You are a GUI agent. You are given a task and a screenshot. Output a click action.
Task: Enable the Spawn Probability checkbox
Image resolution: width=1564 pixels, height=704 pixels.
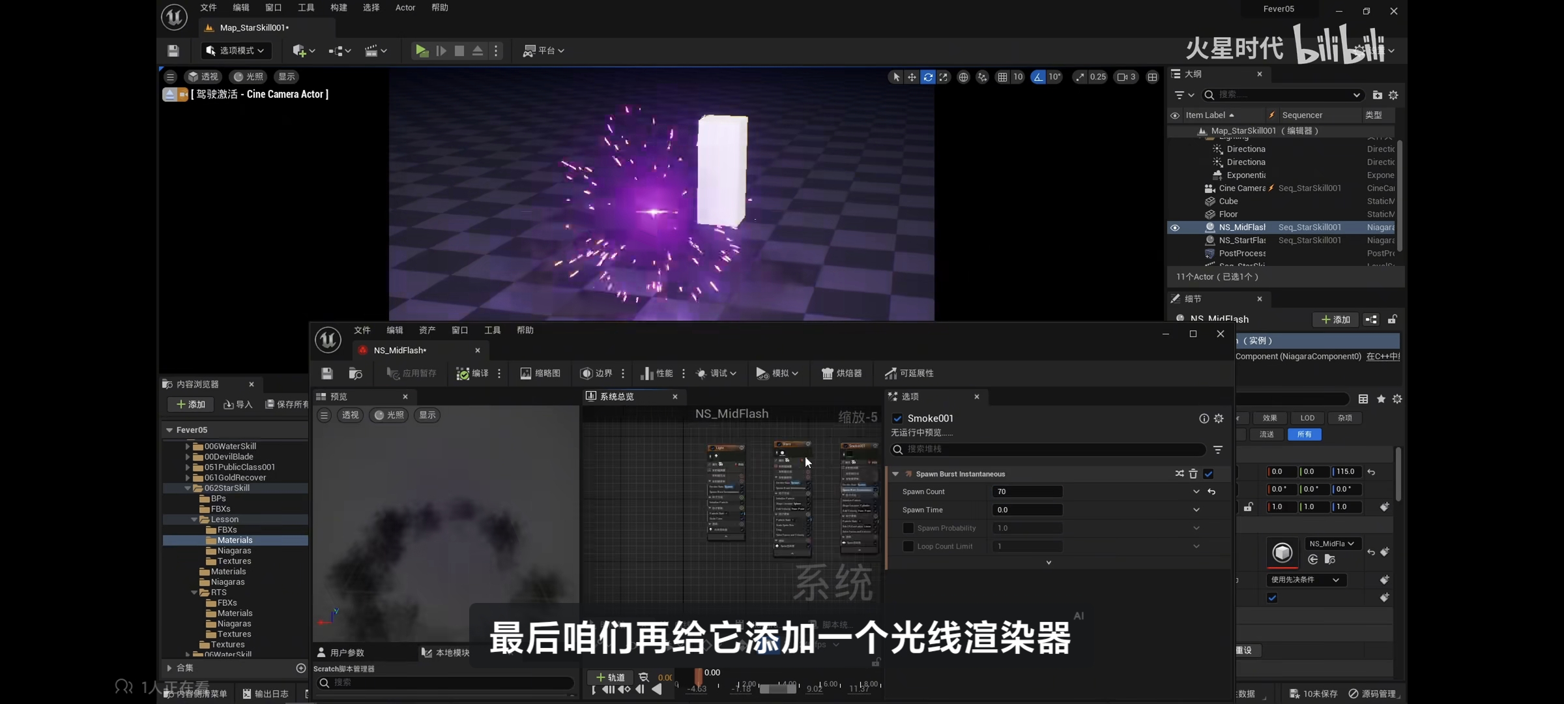(908, 528)
